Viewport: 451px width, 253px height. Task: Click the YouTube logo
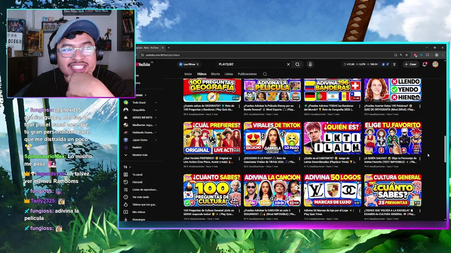pyautogui.click(x=143, y=64)
